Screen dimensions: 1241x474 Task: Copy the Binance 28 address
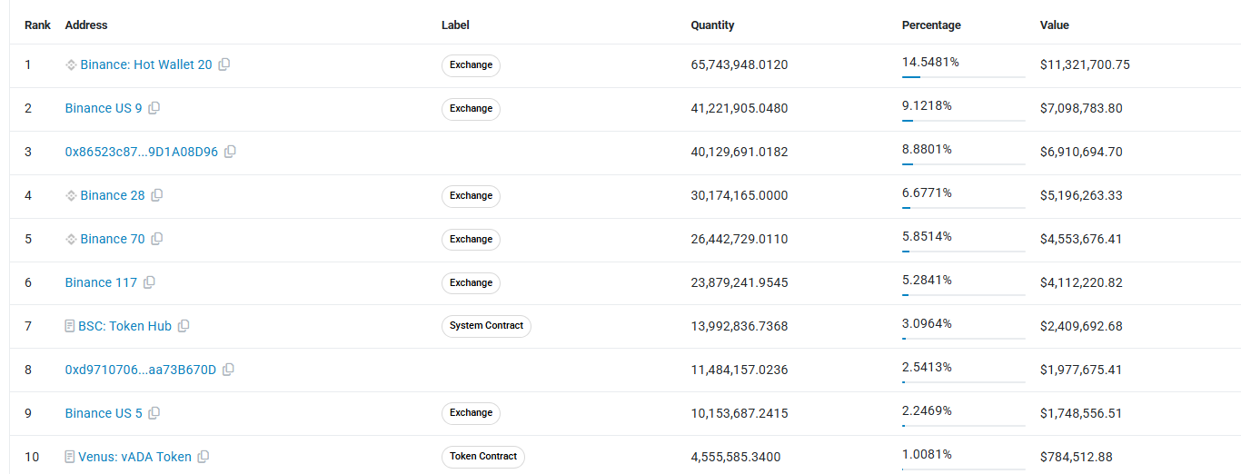tap(157, 195)
